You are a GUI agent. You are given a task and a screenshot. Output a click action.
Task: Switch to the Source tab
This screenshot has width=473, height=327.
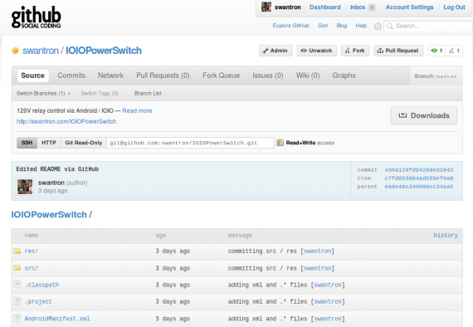pos(32,76)
